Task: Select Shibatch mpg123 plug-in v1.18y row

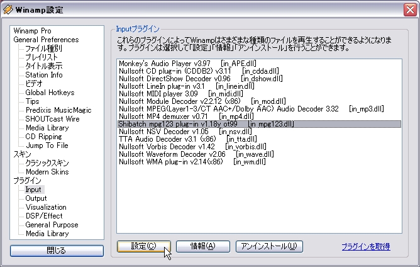Action: [x=259, y=124]
